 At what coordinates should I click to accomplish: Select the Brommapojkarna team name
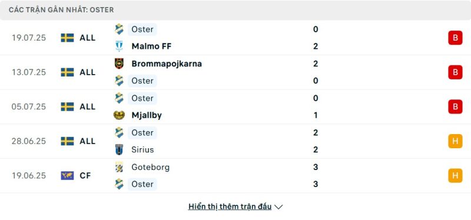point(167,64)
